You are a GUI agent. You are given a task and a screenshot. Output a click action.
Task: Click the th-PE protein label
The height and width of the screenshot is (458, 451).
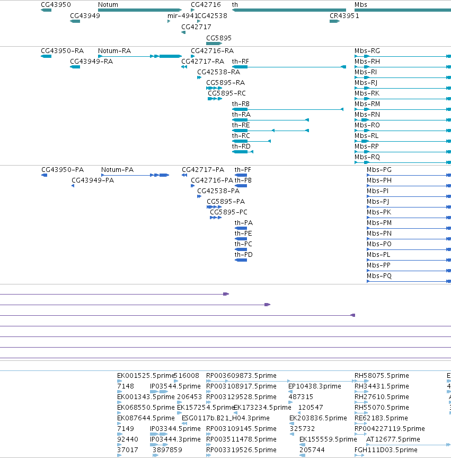(x=243, y=234)
